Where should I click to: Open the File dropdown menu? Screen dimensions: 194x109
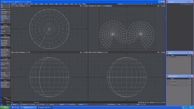(x=5, y=4)
